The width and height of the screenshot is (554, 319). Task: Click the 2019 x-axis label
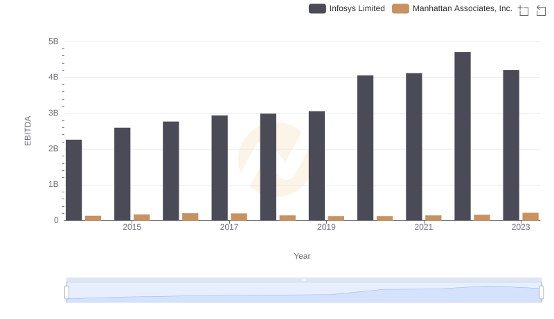tap(326, 227)
